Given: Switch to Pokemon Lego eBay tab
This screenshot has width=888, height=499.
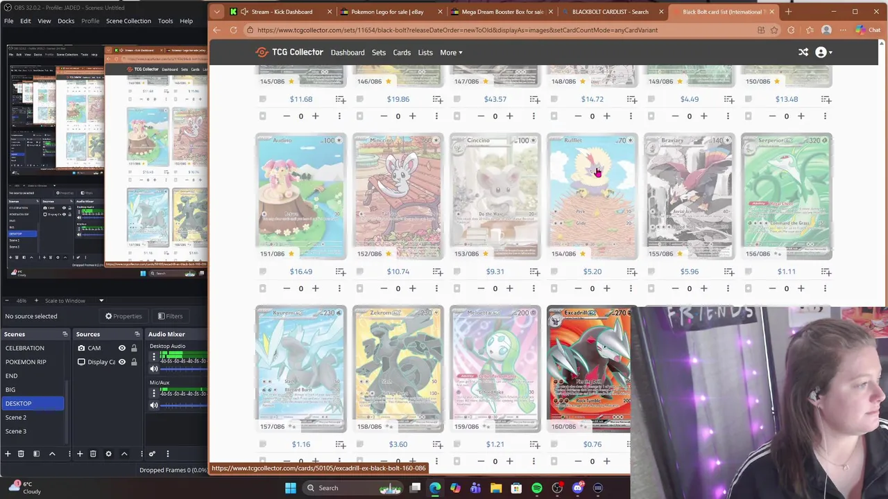Looking at the screenshot, I should pyautogui.click(x=387, y=12).
